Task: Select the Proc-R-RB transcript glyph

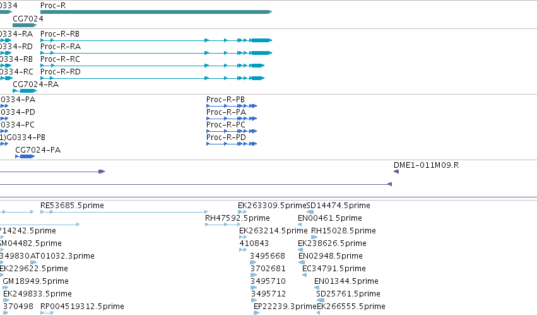Action: (156, 40)
